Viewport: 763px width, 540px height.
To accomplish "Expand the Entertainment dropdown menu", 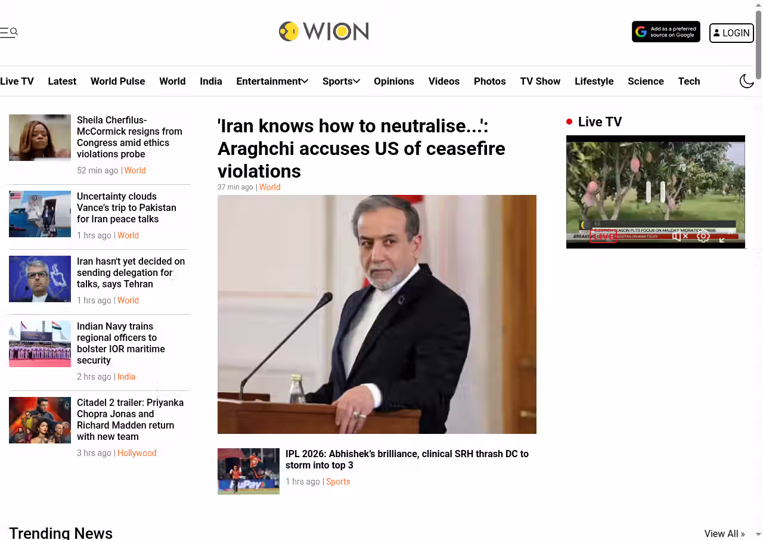I will [x=272, y=81].
